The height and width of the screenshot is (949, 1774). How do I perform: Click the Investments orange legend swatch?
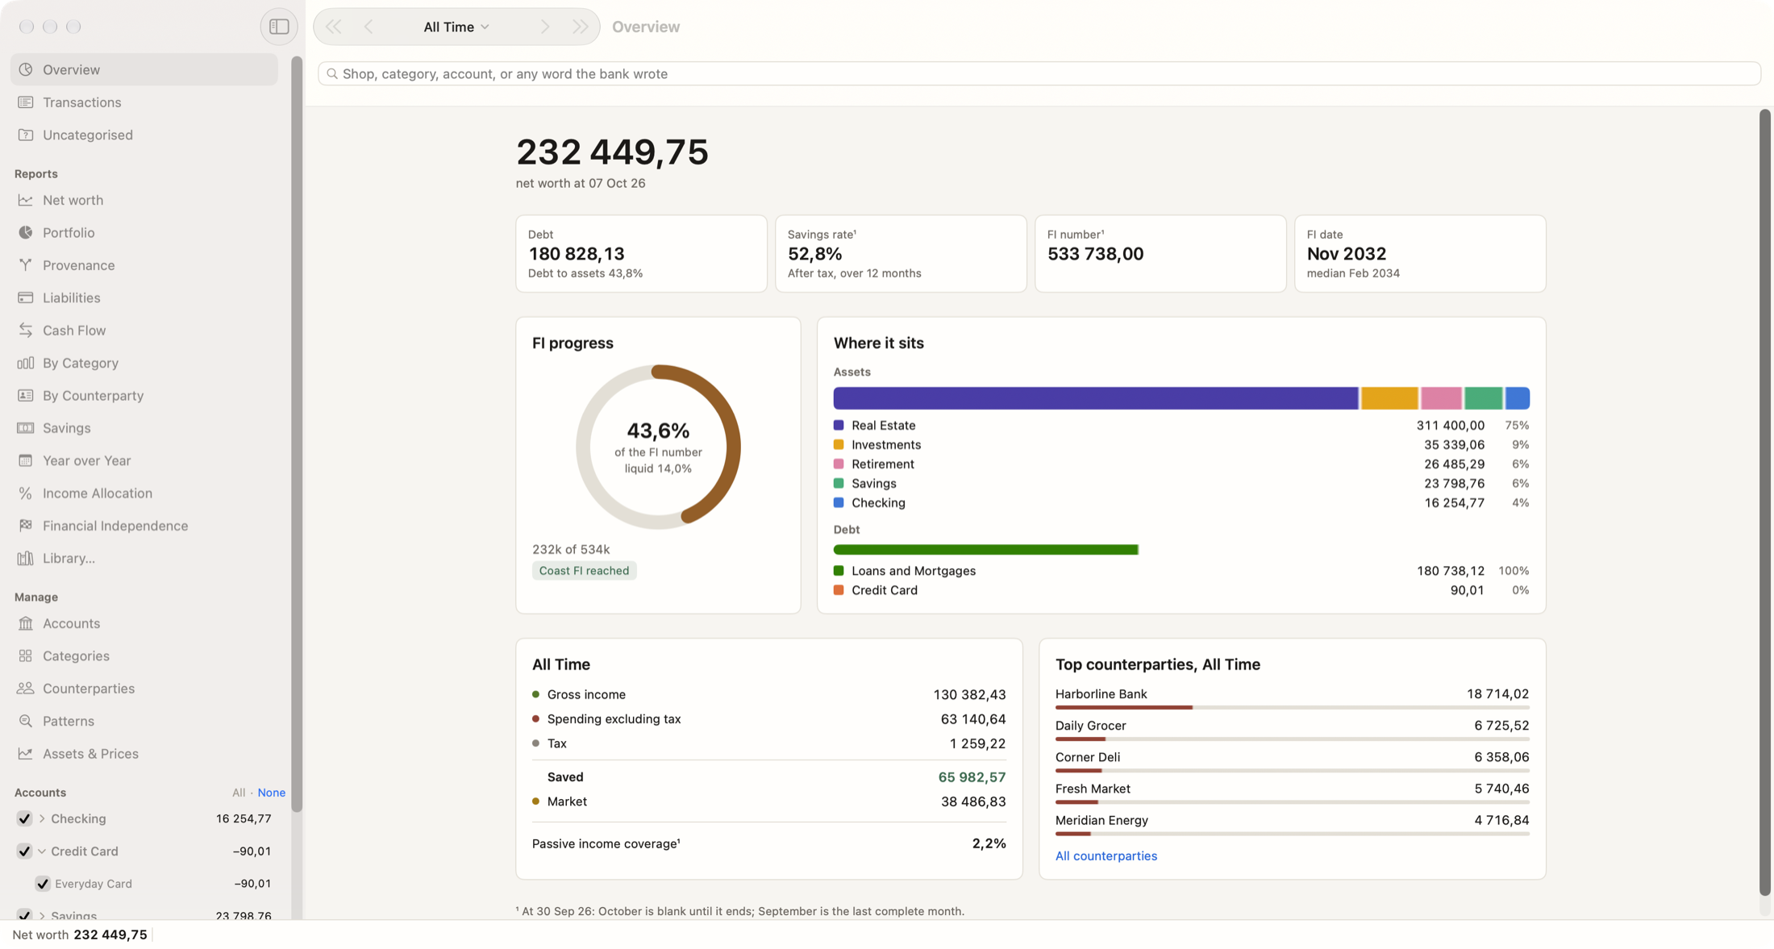[839, 444]
